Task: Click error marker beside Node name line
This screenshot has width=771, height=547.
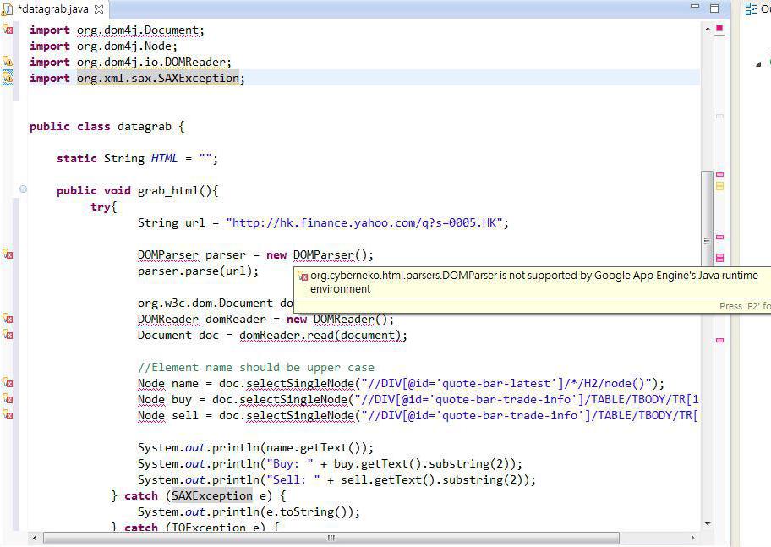Action: (x=8, y=383)
